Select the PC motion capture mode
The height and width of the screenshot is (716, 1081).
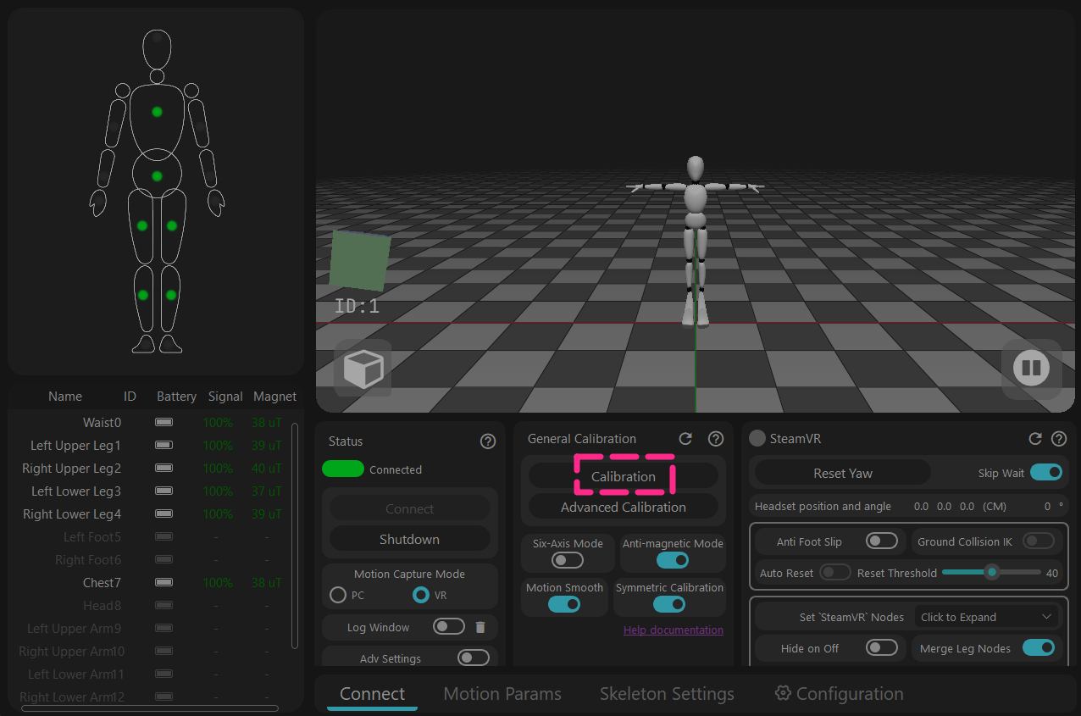click(x=338, y=595)
